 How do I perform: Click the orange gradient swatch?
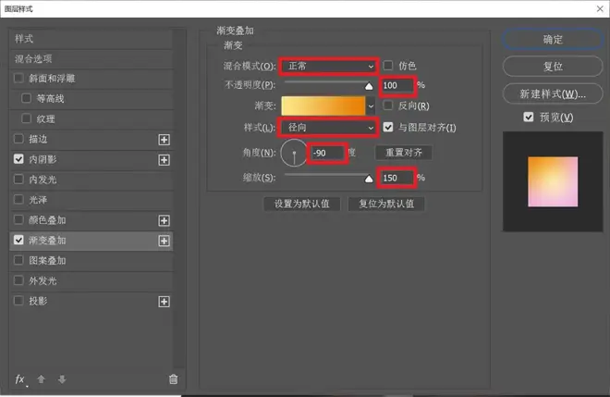[x=323, y=106]
